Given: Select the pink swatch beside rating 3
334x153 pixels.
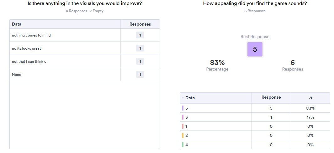Looking at the screenshot, I should click(183, 117).
